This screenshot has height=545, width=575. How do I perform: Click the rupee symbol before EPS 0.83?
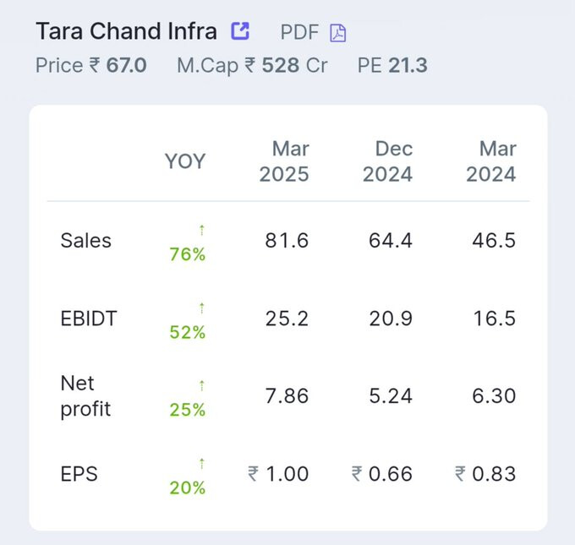point(461,473)
